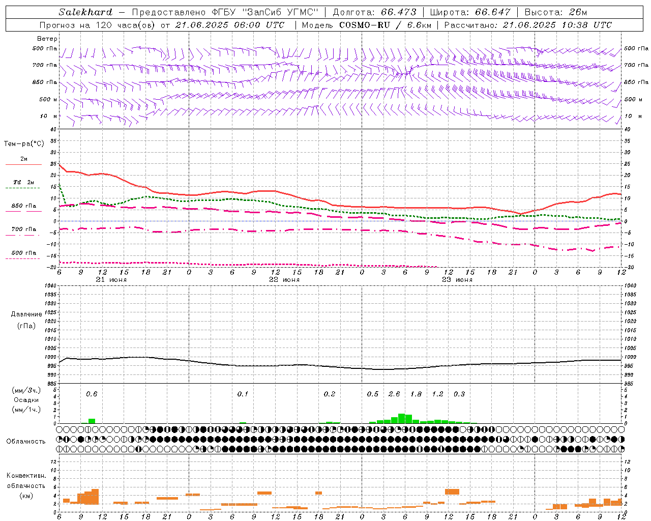
Task: Click the 1.2 precipitation amount value
Action: (x=437, y=394)
